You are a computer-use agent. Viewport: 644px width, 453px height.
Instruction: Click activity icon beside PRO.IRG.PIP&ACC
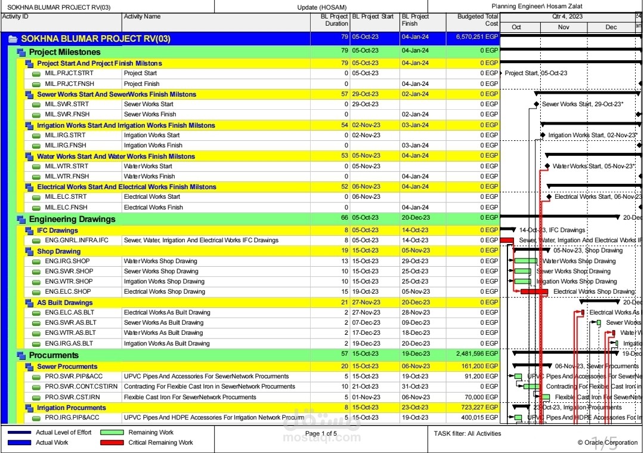coord(36,418)
